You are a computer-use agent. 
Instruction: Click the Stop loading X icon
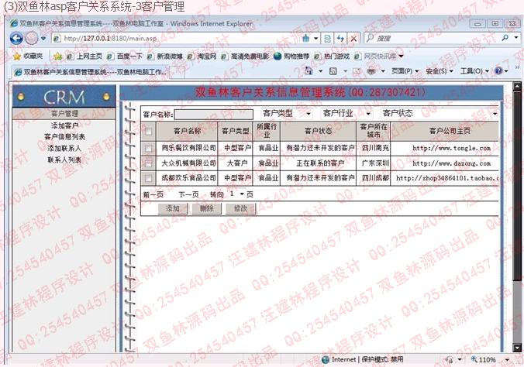click(x=353, y=39)
